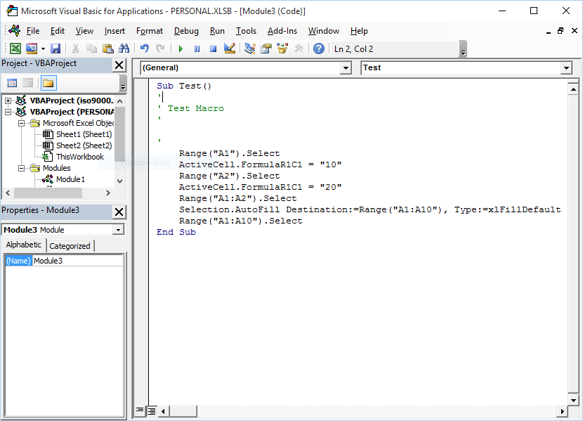The image size is (583, 421).
Task: Open Object Browser toolbar icon
Action: click(x=282, y=48)
